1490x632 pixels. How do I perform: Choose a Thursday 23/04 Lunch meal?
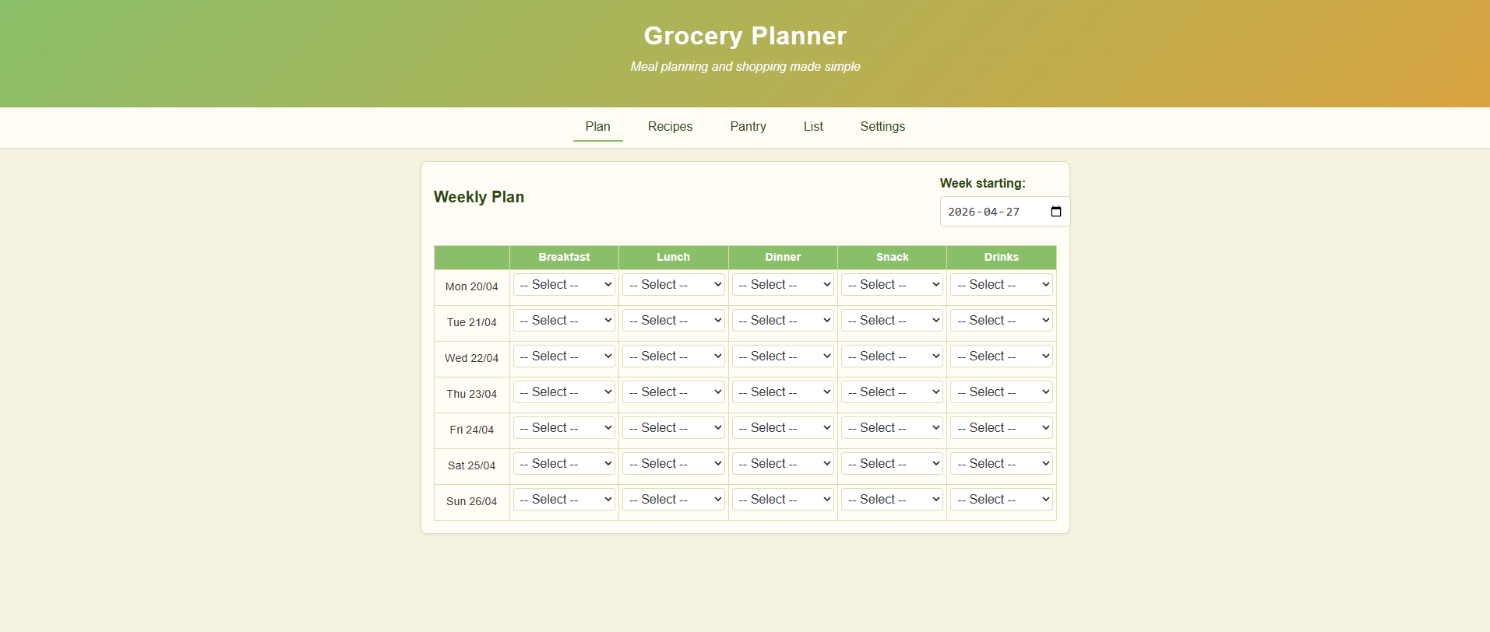(x=674, y=392)
